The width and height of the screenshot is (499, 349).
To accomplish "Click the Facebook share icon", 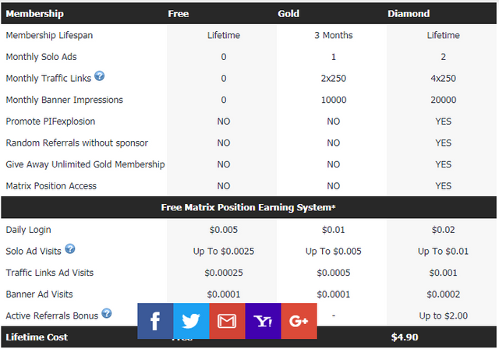I will 155,321.
